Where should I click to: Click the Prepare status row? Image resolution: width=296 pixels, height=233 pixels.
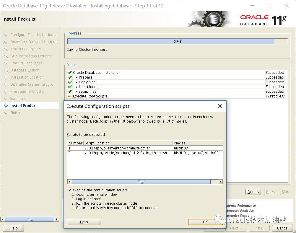coord(177,77)
